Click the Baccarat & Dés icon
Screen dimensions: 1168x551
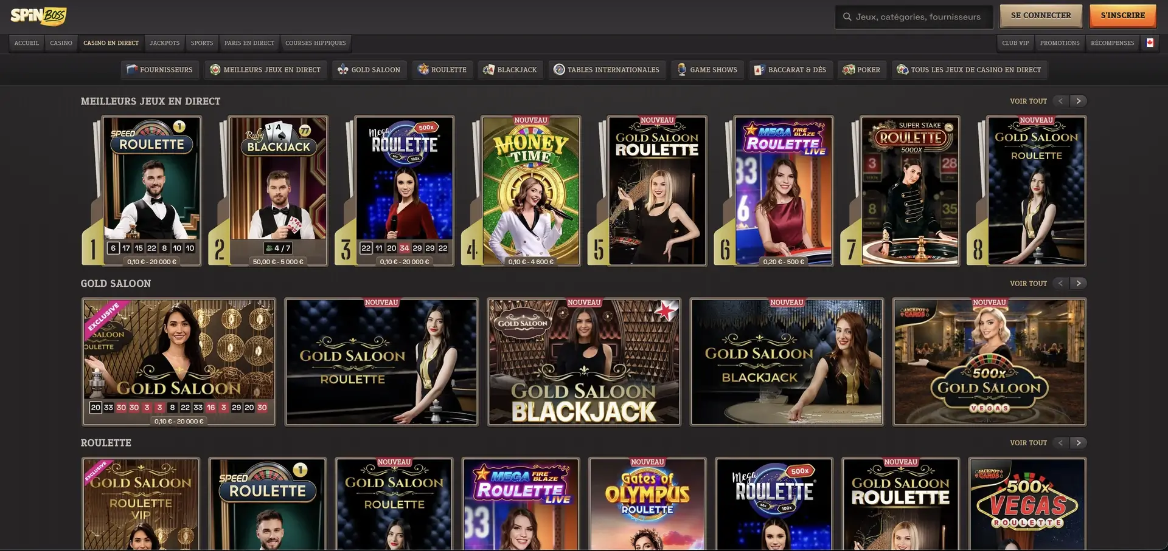pos(759,70)
